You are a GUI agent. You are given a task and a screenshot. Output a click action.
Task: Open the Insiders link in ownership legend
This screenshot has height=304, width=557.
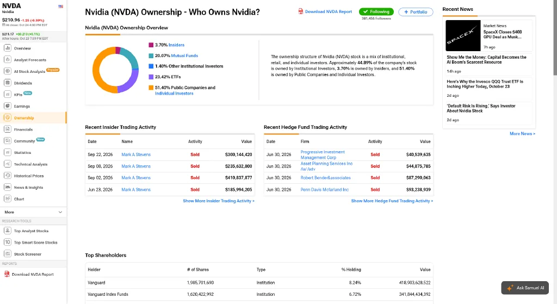[x=176, y=45]
